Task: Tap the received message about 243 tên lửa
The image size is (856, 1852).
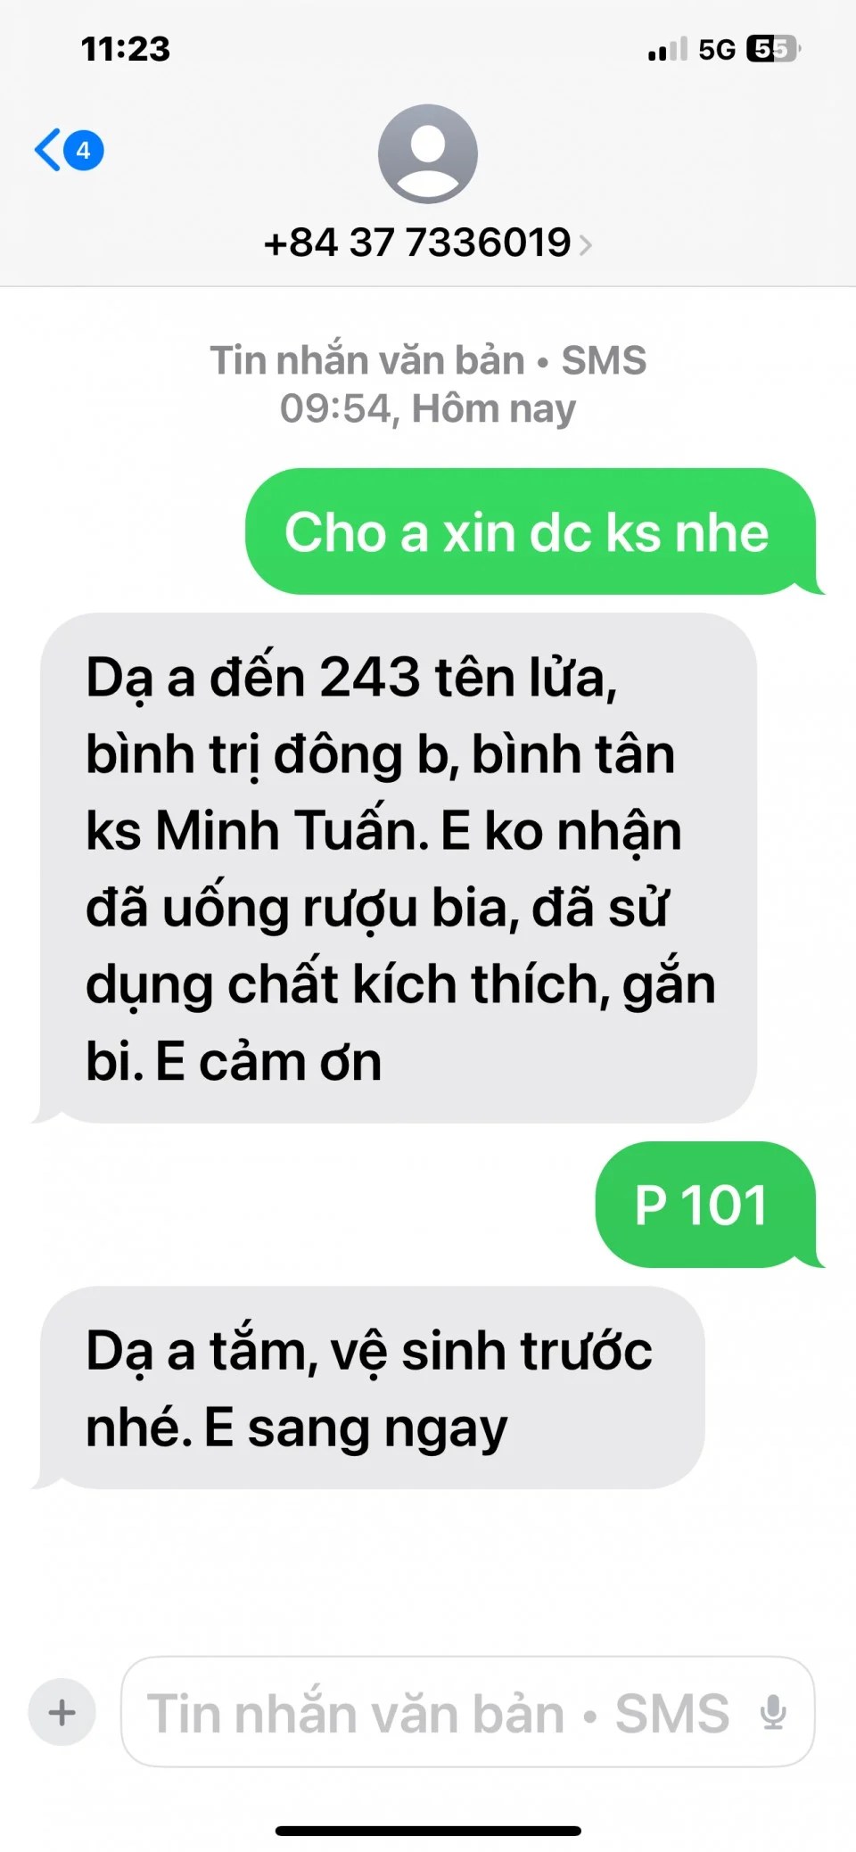Action: coord(395,868)
